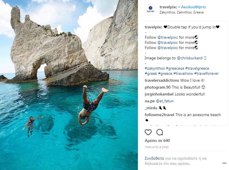Click the #zakynthos hashtag
This screenshot has height=170, width=229.
pos(154,68)
